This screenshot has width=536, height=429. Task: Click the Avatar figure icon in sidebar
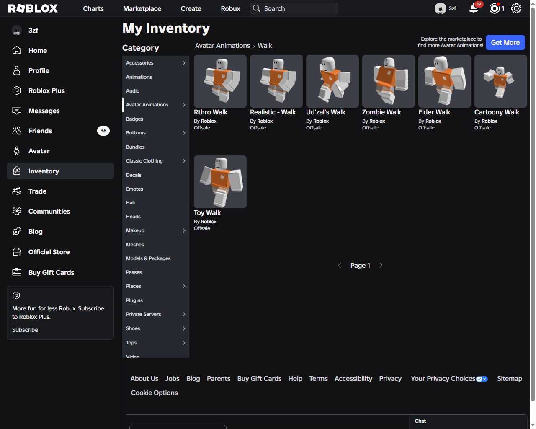click(x=17, y=151)
